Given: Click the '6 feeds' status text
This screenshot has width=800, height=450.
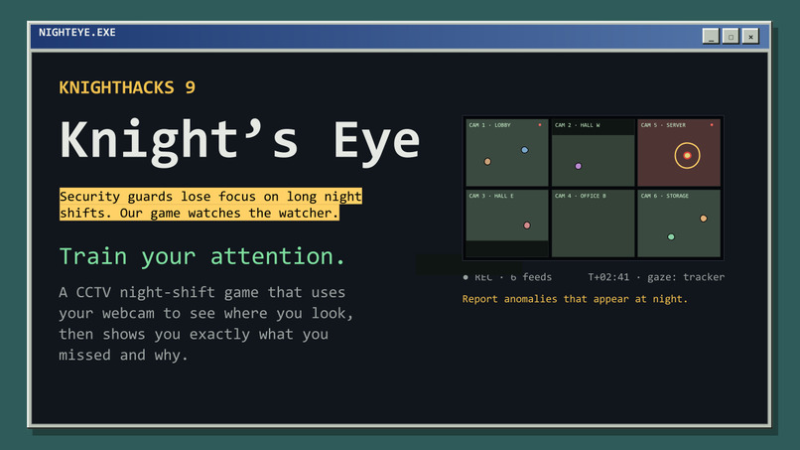Looking at the screenshot, I should coord(531,277).
